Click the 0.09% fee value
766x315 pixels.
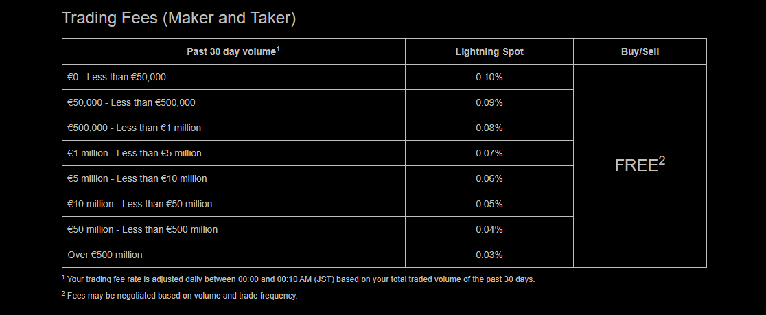(489, 102)
